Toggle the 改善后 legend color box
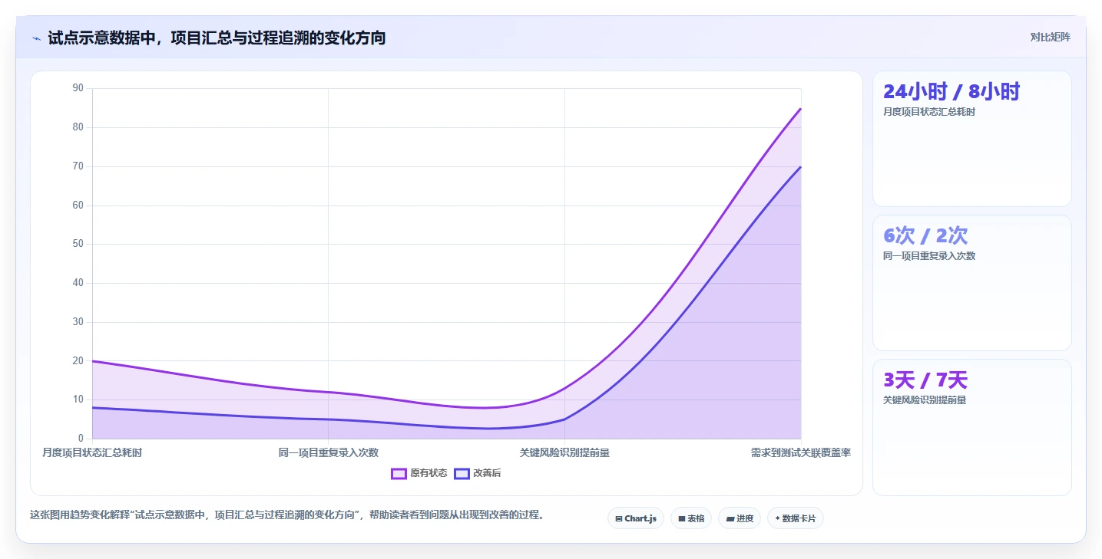Screen dimensions: 1102x559 (462, 474)
